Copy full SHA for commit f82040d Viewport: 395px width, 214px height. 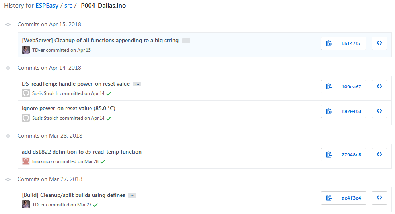(329, 111)
